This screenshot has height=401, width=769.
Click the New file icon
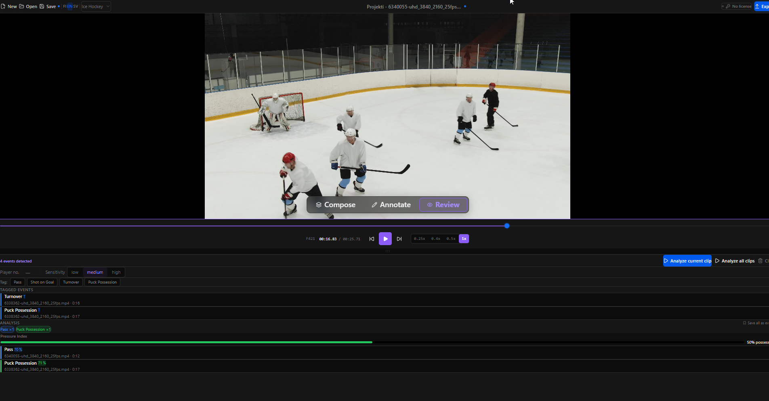(4, 6)
